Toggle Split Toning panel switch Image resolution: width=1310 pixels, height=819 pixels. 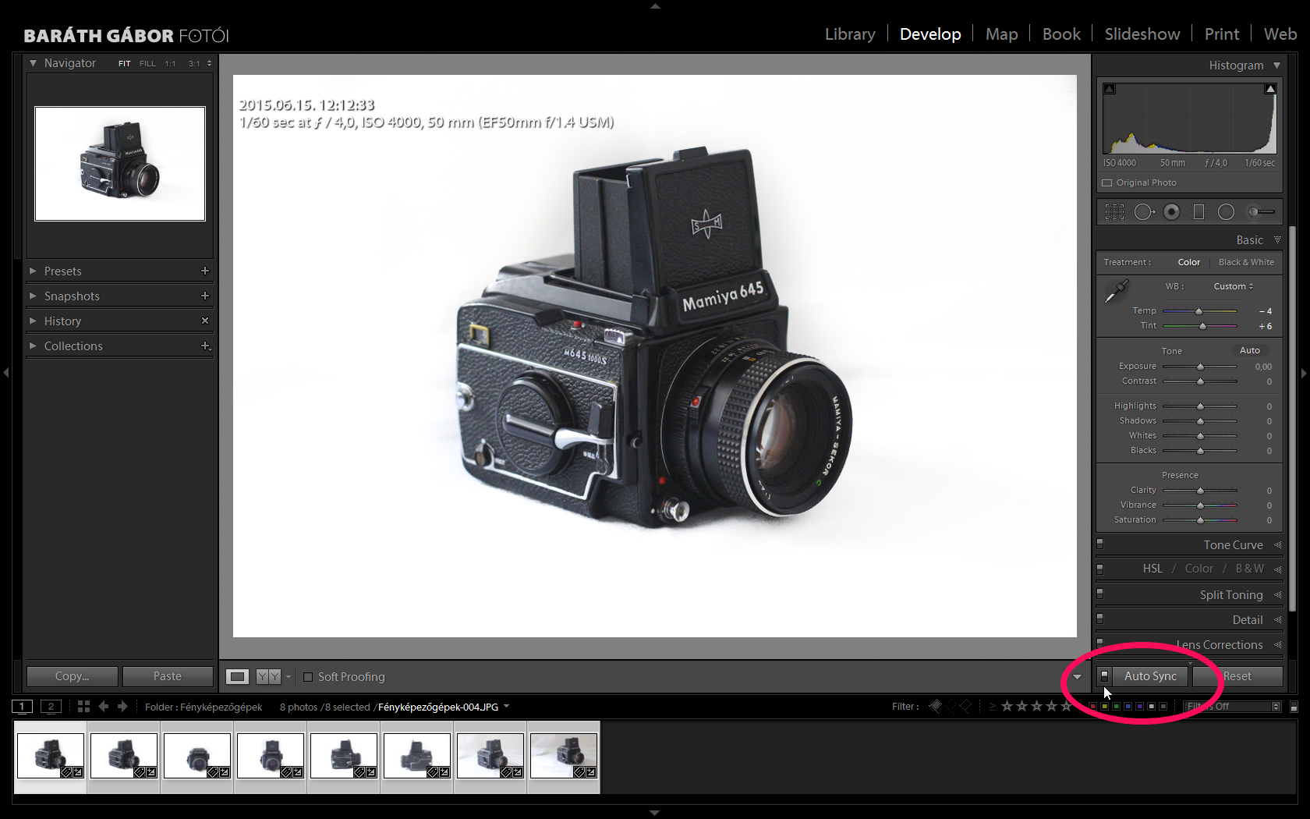point(1100,594)
